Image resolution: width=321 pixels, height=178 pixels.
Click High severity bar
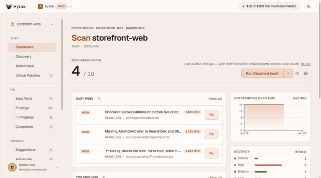(268, 165)
